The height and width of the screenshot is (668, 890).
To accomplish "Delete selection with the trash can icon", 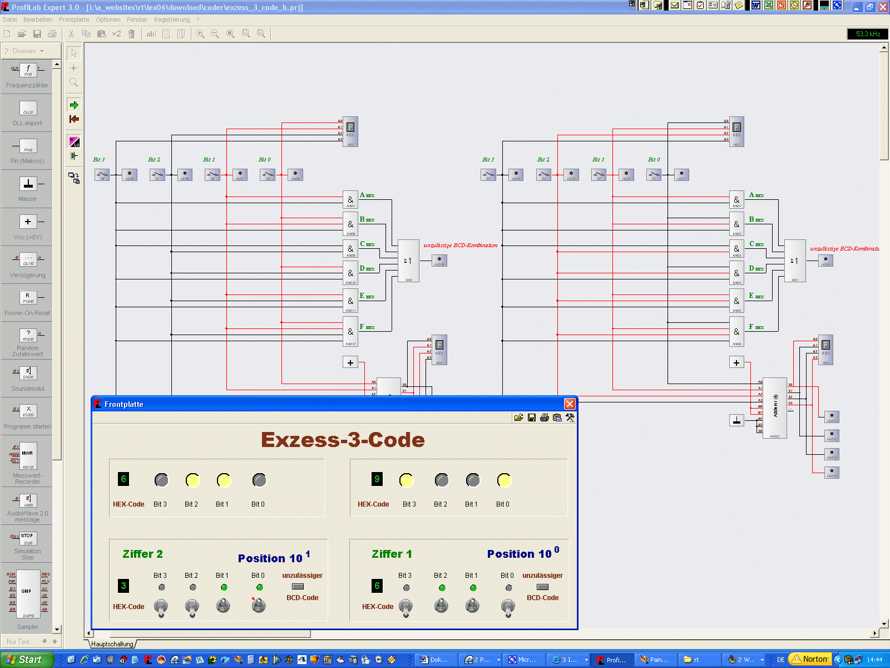I will point(131,34).
